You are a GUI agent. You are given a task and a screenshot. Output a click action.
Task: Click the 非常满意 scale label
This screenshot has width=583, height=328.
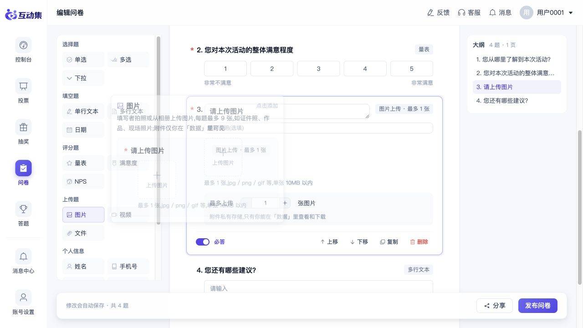click(422, 83)
